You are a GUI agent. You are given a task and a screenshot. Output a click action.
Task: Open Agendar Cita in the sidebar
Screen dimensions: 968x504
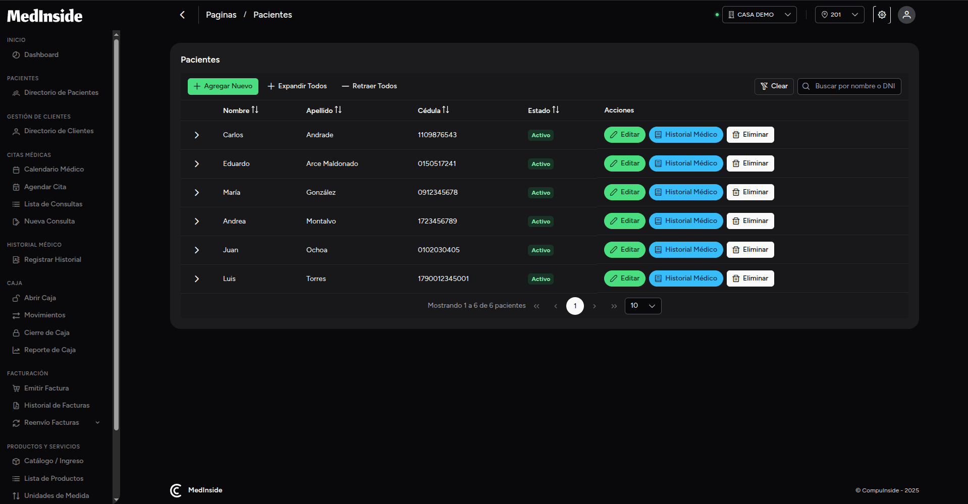click(45, 187)
